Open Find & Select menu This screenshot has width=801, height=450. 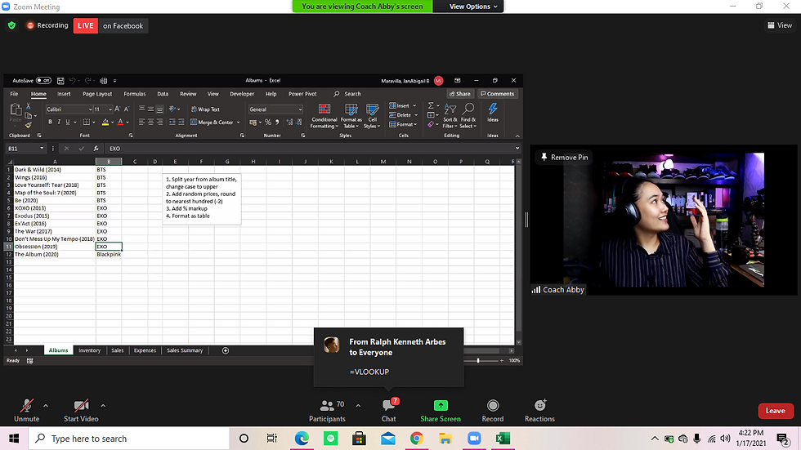(468, 116)
